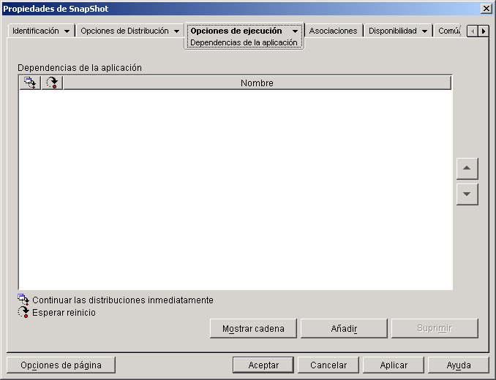This screenshot has height=380, width=496.
Task: Click the Aplicar button
Action: click(x=394, y=365)
